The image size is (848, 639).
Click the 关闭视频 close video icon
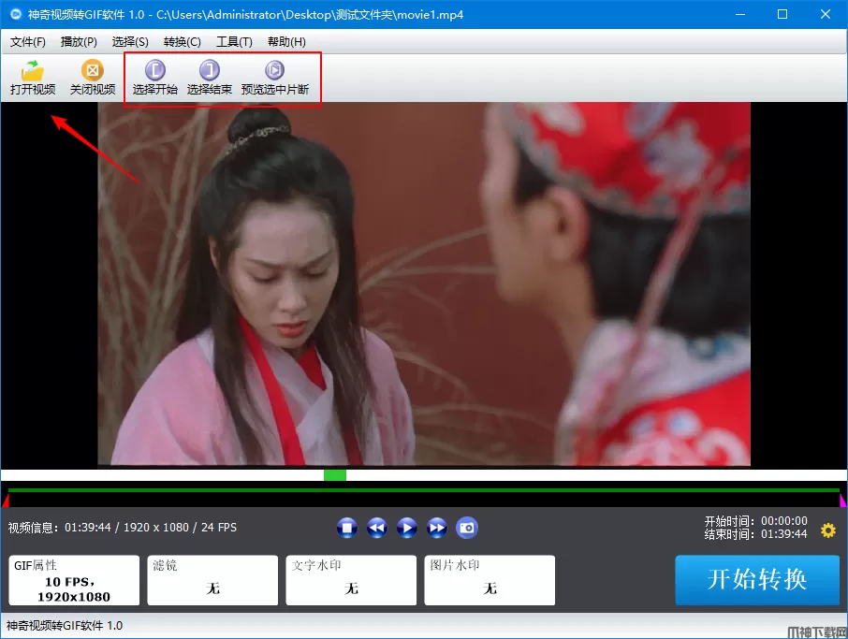[93, 78]
